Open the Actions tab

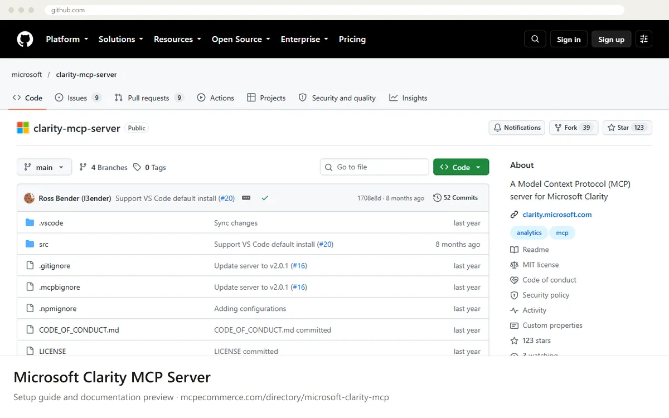tap(216, 98)
